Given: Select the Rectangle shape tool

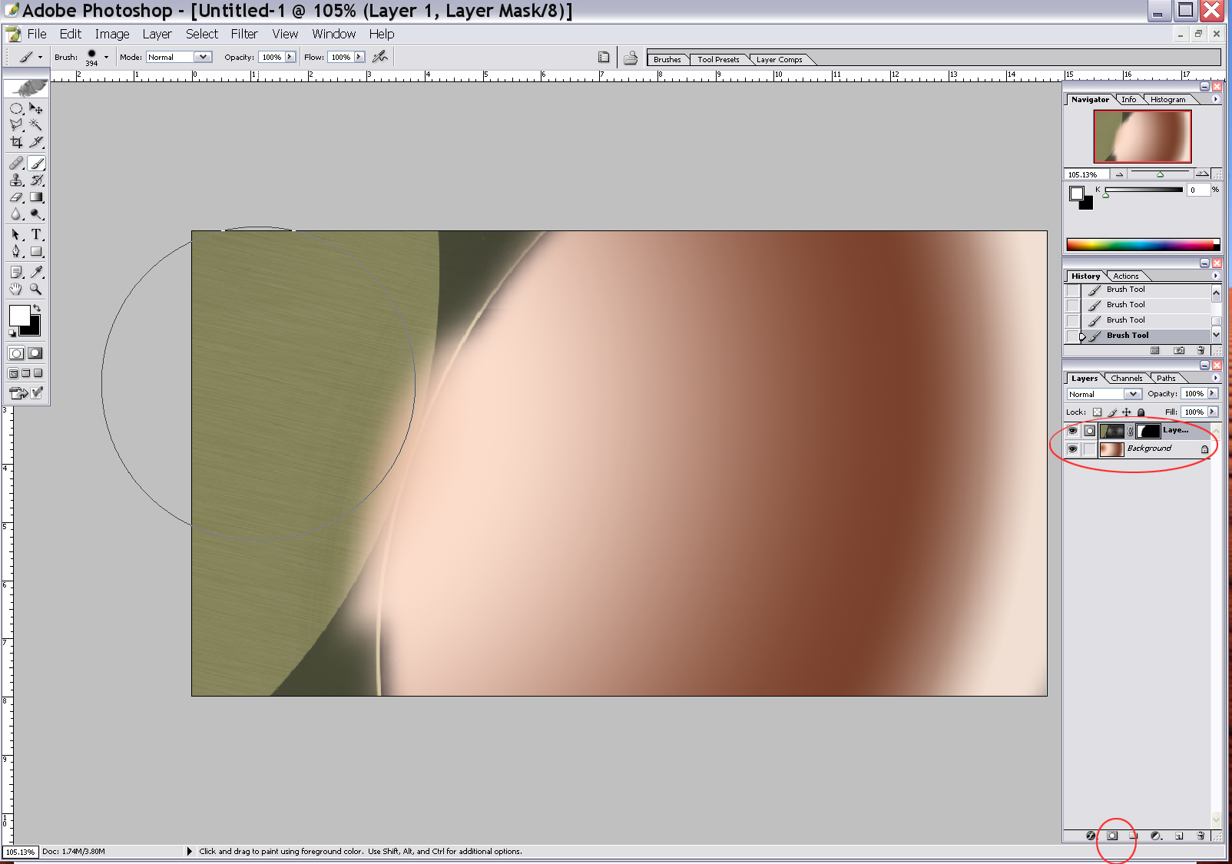Looking at the screenshot, I should [36, 252].
